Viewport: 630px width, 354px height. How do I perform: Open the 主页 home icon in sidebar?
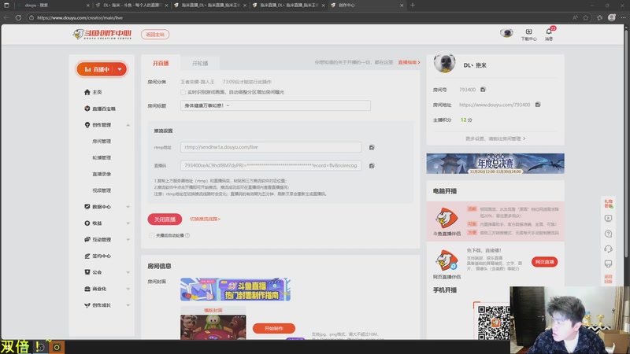87,92
